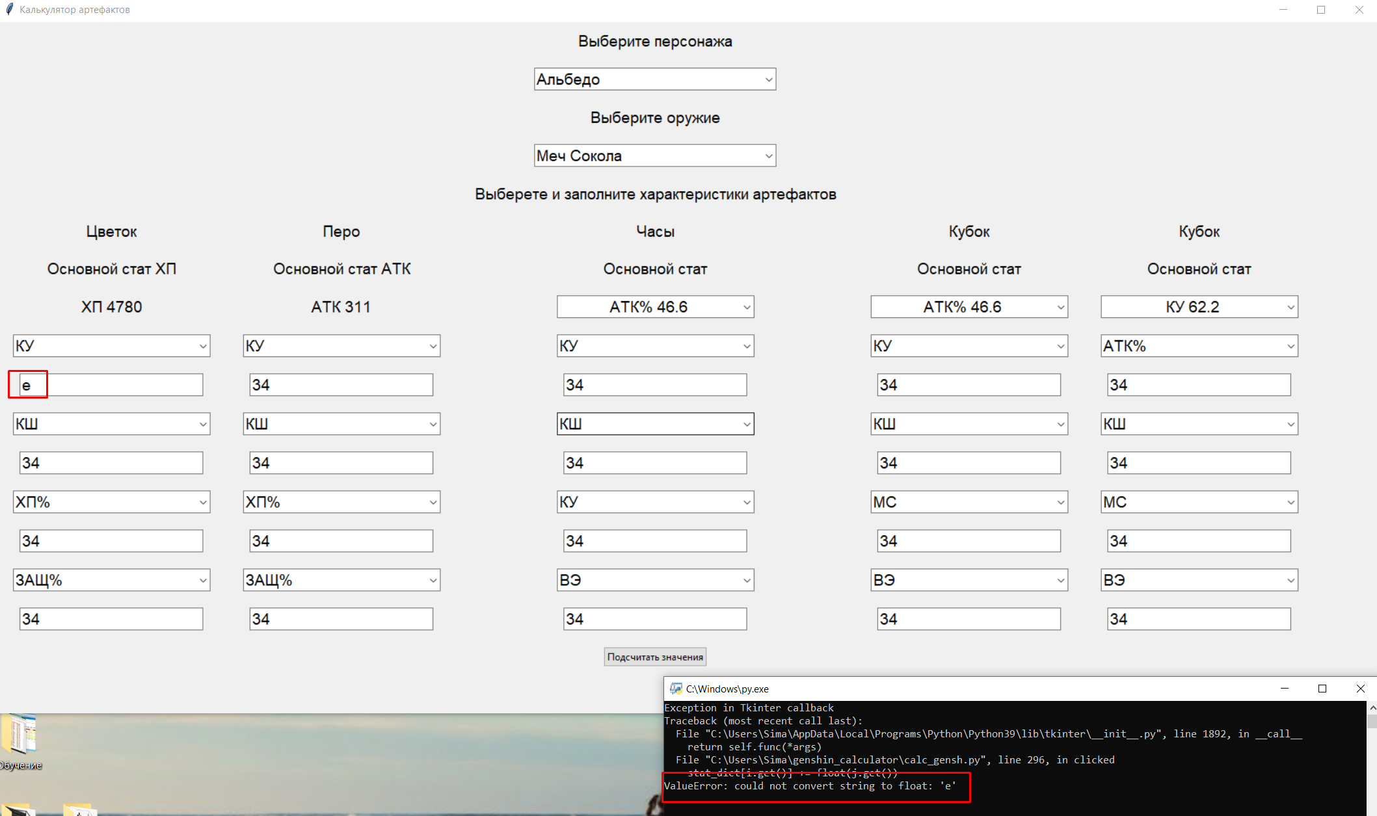Click the py.exe icon in console title bar
This screenshot has width=1377, height=816.
(674, 688)
